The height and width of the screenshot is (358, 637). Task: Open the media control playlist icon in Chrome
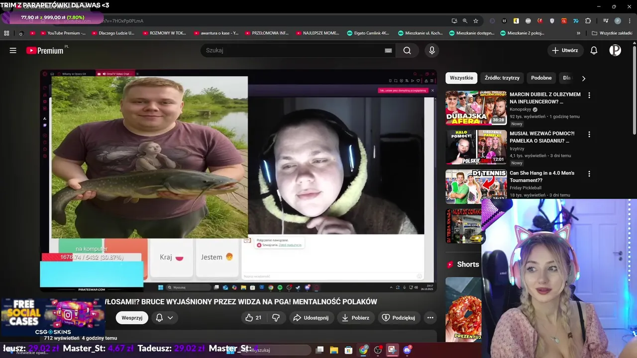click(x=606, y=21)
